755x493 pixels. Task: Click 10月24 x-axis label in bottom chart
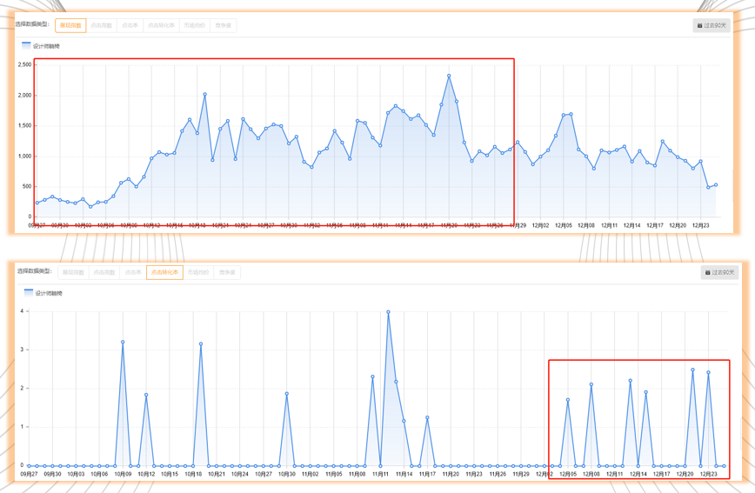(240, 474)
